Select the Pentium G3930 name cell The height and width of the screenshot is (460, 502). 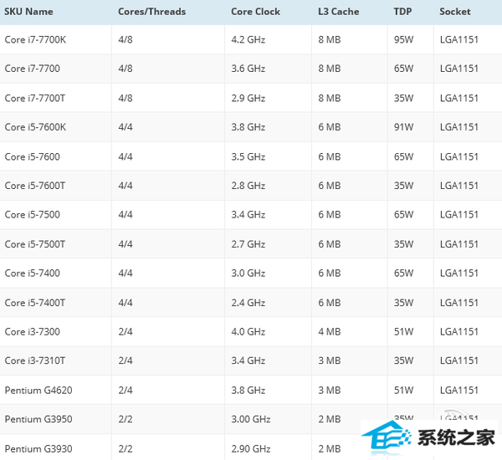pyautogui.click(x=38, y=449)
